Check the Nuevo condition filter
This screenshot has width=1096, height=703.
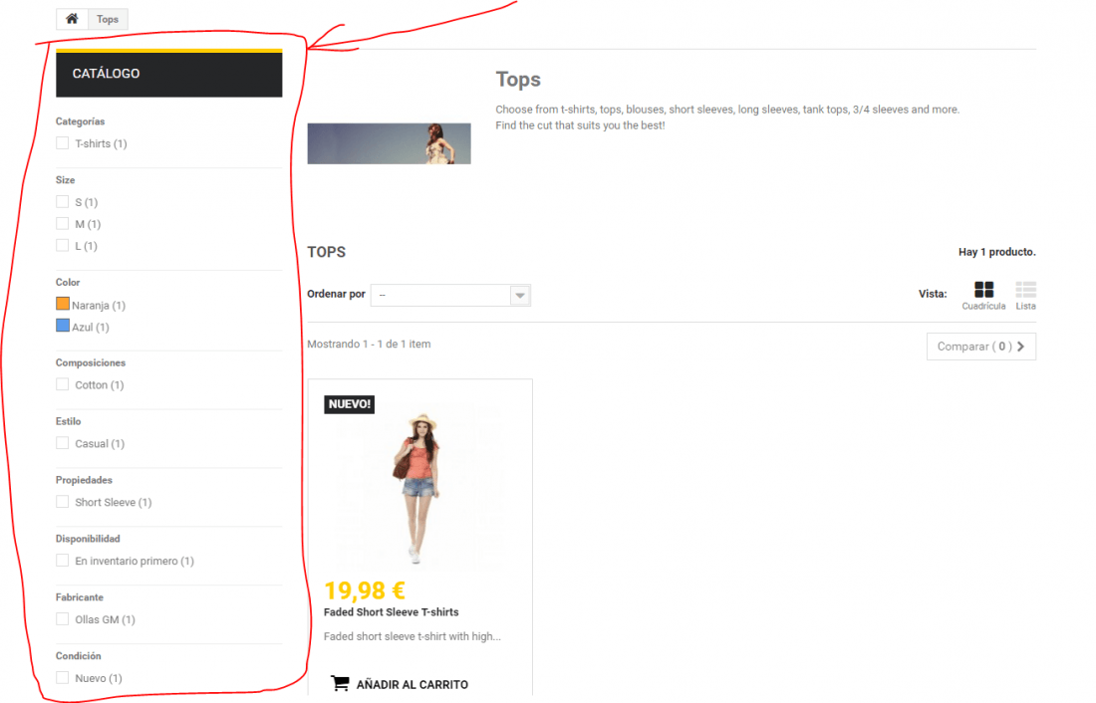[x=62, y=678]
